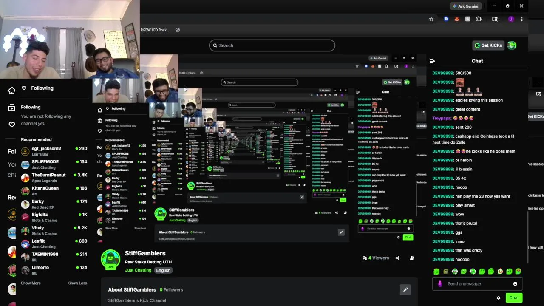Click the English language tag
This screenshot has width=544, height=306.
163,270
